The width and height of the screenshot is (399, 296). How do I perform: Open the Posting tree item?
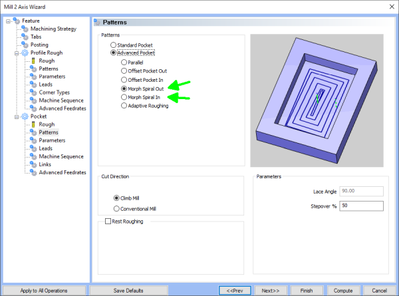(x=39, y=45)
